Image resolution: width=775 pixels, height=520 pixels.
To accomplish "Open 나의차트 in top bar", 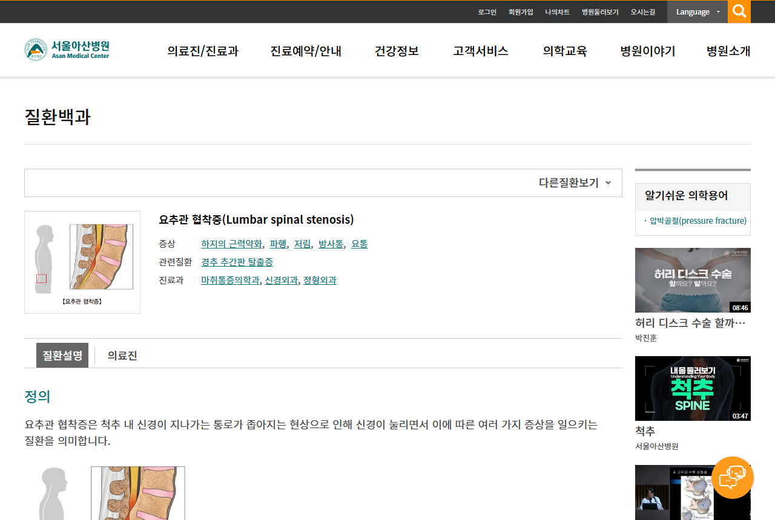I will pyautogui.click(x=557, y=12).
